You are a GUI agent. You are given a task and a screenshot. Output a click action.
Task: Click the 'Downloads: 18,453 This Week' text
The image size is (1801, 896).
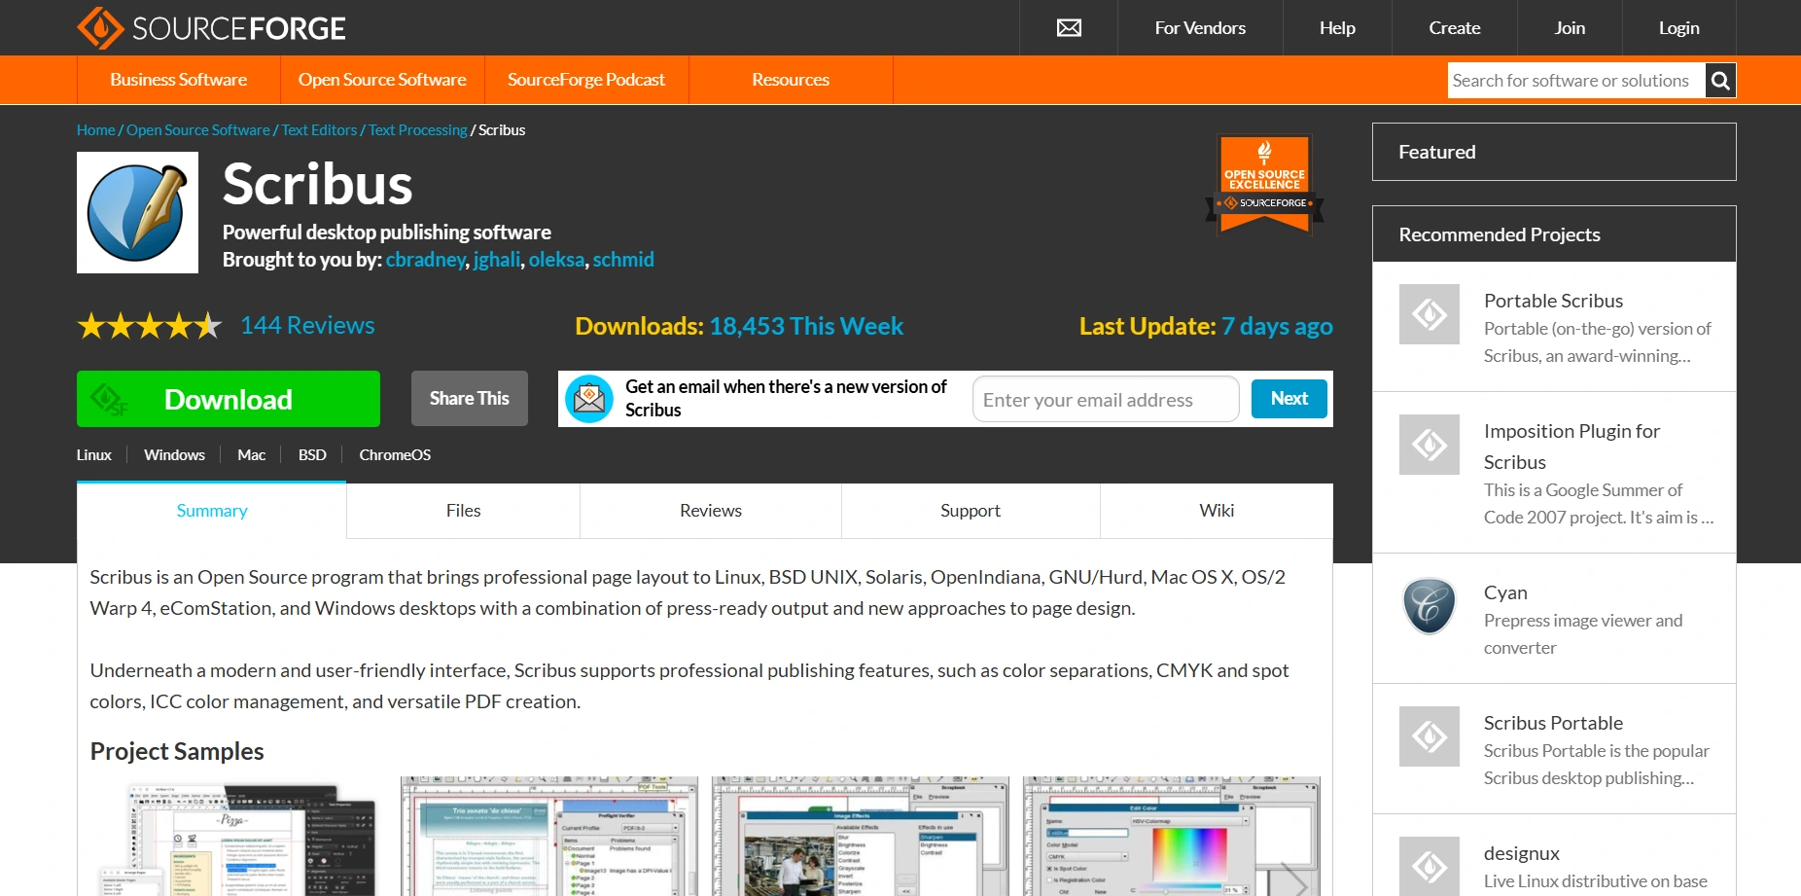coord(739,326)
